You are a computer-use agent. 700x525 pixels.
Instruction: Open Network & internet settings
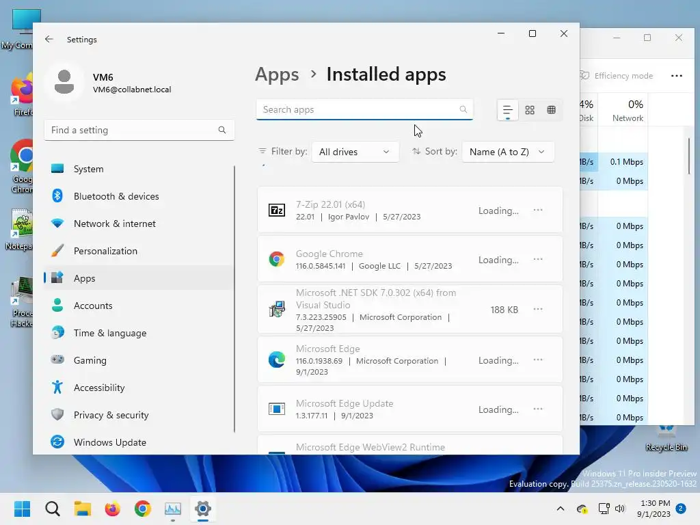(x=139, y=224)
